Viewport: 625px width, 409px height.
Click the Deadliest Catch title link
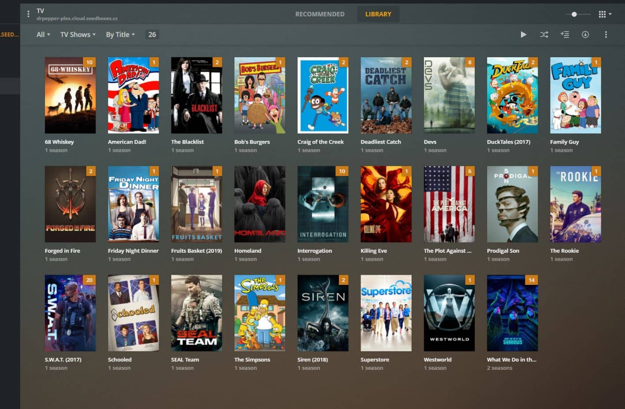pos(381,142)
